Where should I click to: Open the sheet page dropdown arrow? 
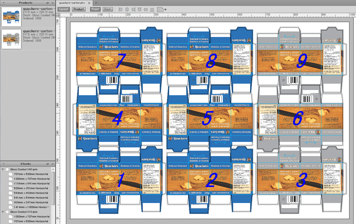click(165, 10)
